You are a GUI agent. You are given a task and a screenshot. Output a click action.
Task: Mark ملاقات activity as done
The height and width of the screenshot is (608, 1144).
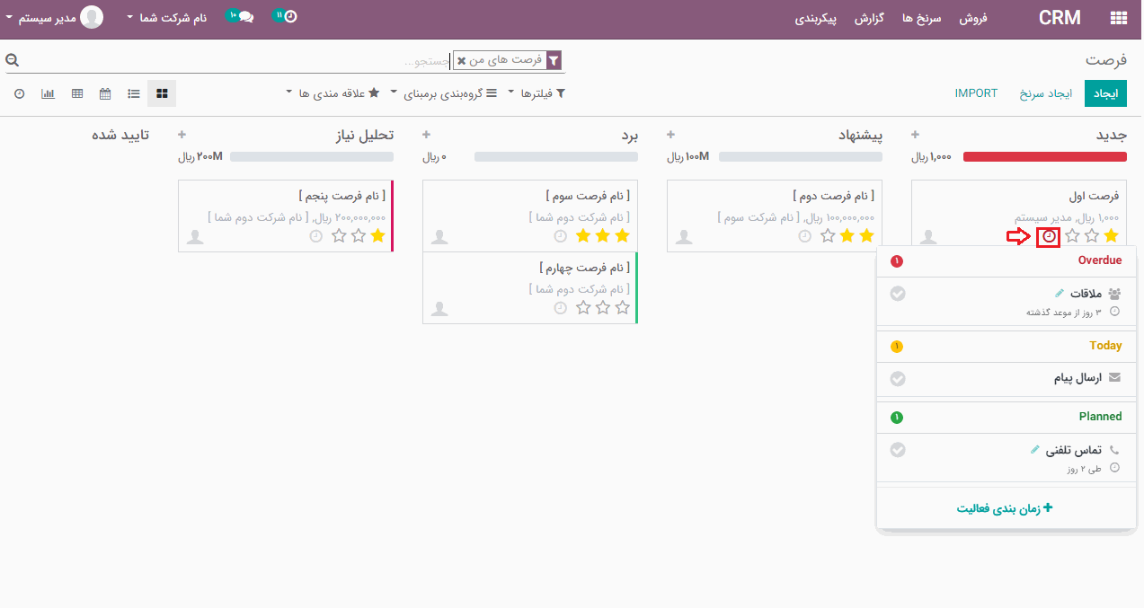(897, 294)
